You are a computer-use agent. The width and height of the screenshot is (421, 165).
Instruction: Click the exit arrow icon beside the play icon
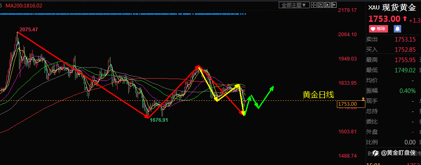[334, 5]
